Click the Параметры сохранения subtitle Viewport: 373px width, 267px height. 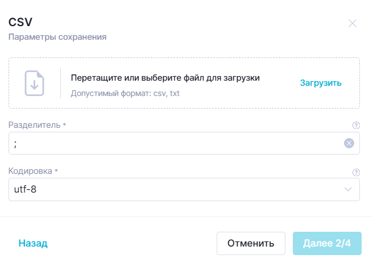point(57,37)
